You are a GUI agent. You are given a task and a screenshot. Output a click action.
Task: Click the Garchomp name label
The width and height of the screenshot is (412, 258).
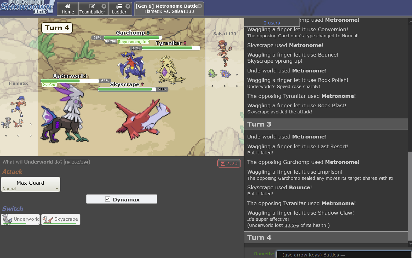(131, 33)
